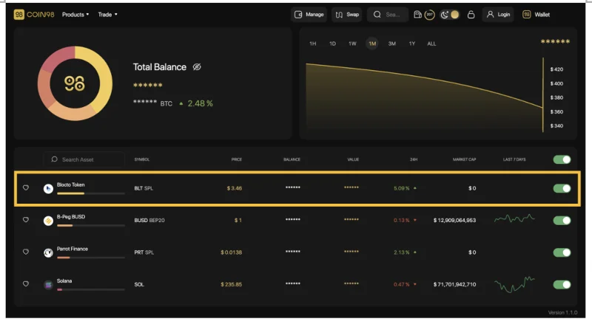Click the Version 1.1.0 label
The image size is (592, 324).
point(562,312)
